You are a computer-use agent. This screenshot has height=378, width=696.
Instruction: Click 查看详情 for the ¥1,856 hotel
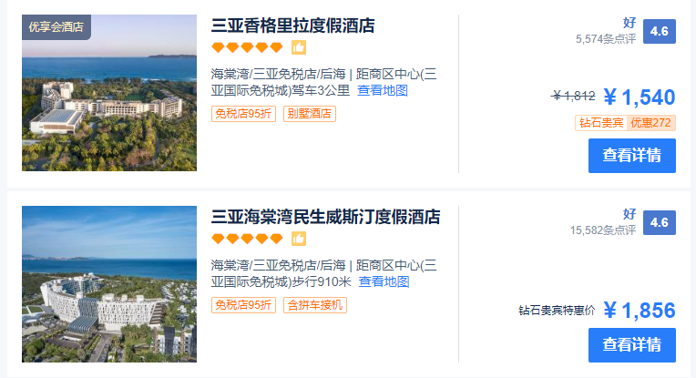(x=632, y=345)
